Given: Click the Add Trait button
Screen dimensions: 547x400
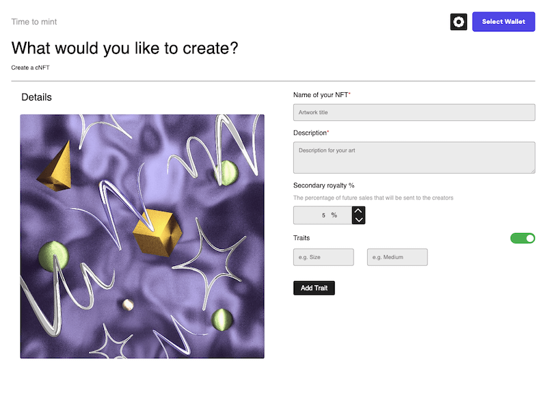Looking at the screenshot, I should (314, 288).
